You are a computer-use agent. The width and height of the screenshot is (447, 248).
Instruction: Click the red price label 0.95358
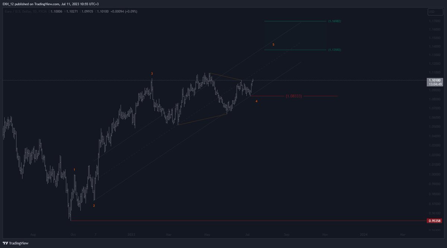coord(435,221)
